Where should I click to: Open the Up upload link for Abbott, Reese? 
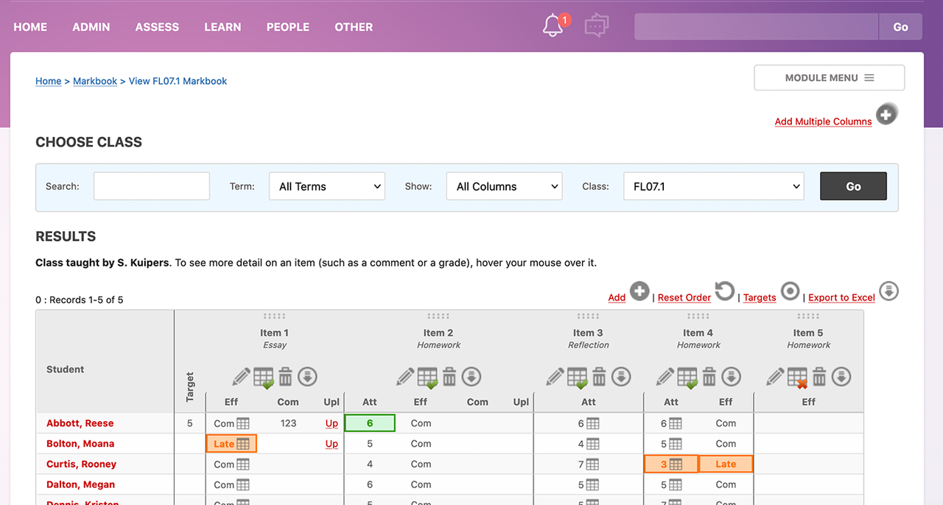pyautogui.click(x=332, y=423)
